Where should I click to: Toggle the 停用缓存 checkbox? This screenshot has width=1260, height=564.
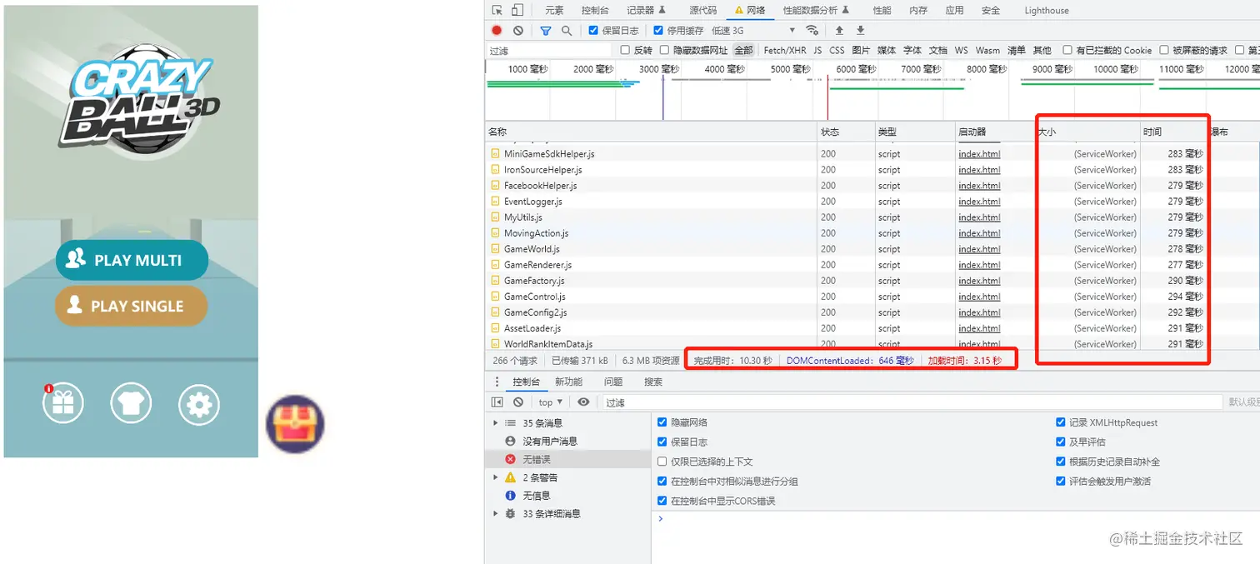[x=658, y=30]
